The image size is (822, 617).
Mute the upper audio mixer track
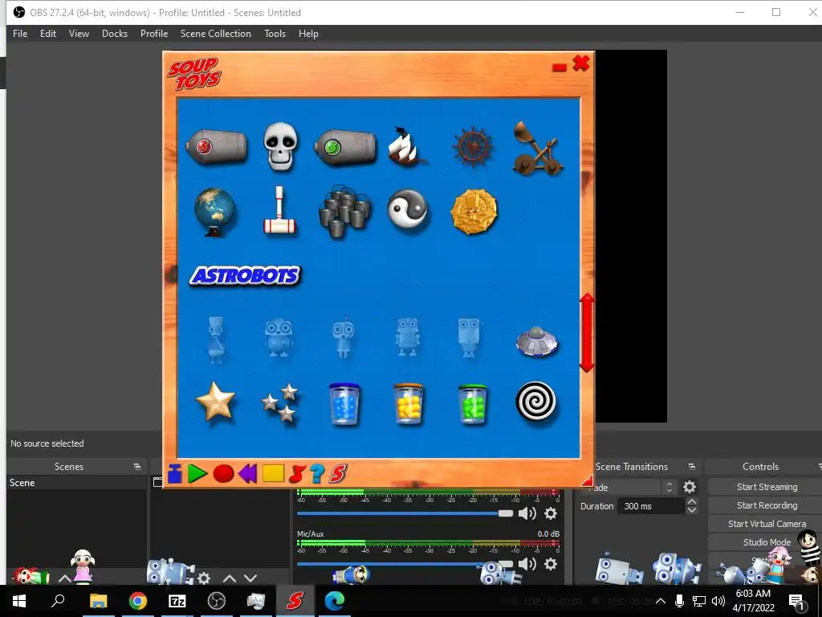[x=527, y=513]
